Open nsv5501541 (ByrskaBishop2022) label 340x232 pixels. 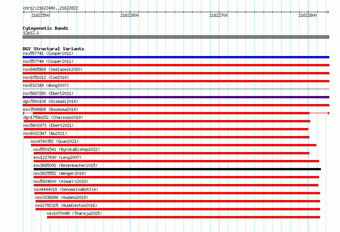(66, 149)
